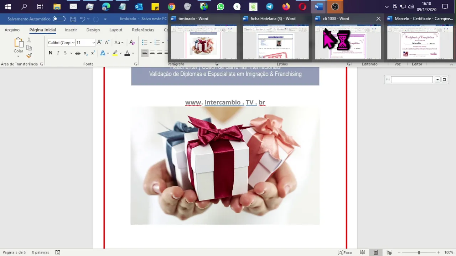The width and height of the screenshot is (456, 256).
Task: Switch to the Inserir tab
Action: click(71, 30)
